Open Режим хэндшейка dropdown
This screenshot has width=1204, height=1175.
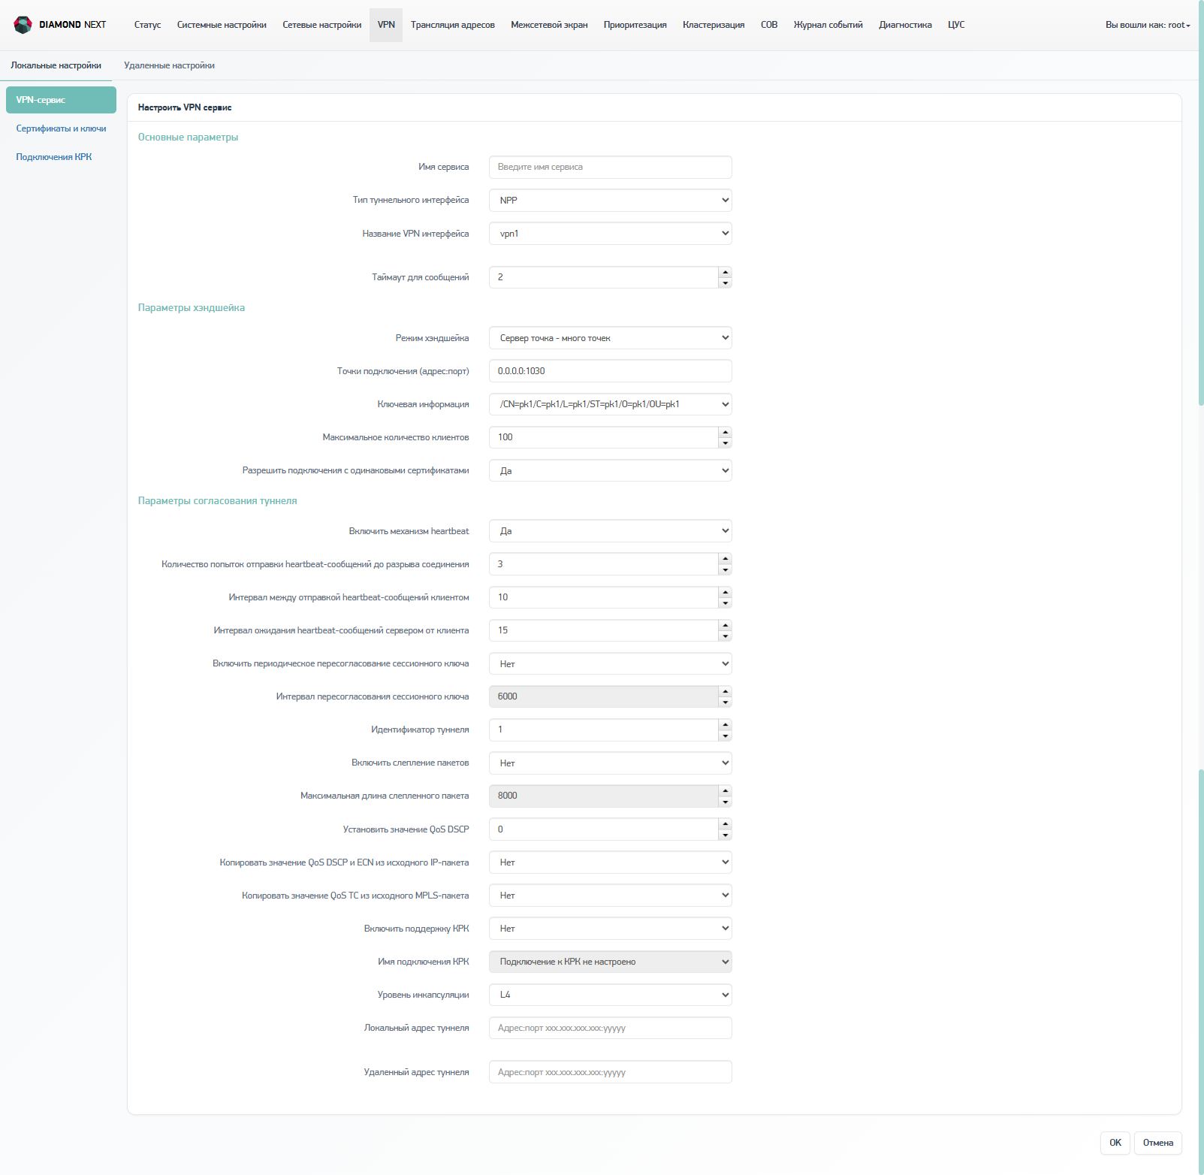(x=610, y=338)
